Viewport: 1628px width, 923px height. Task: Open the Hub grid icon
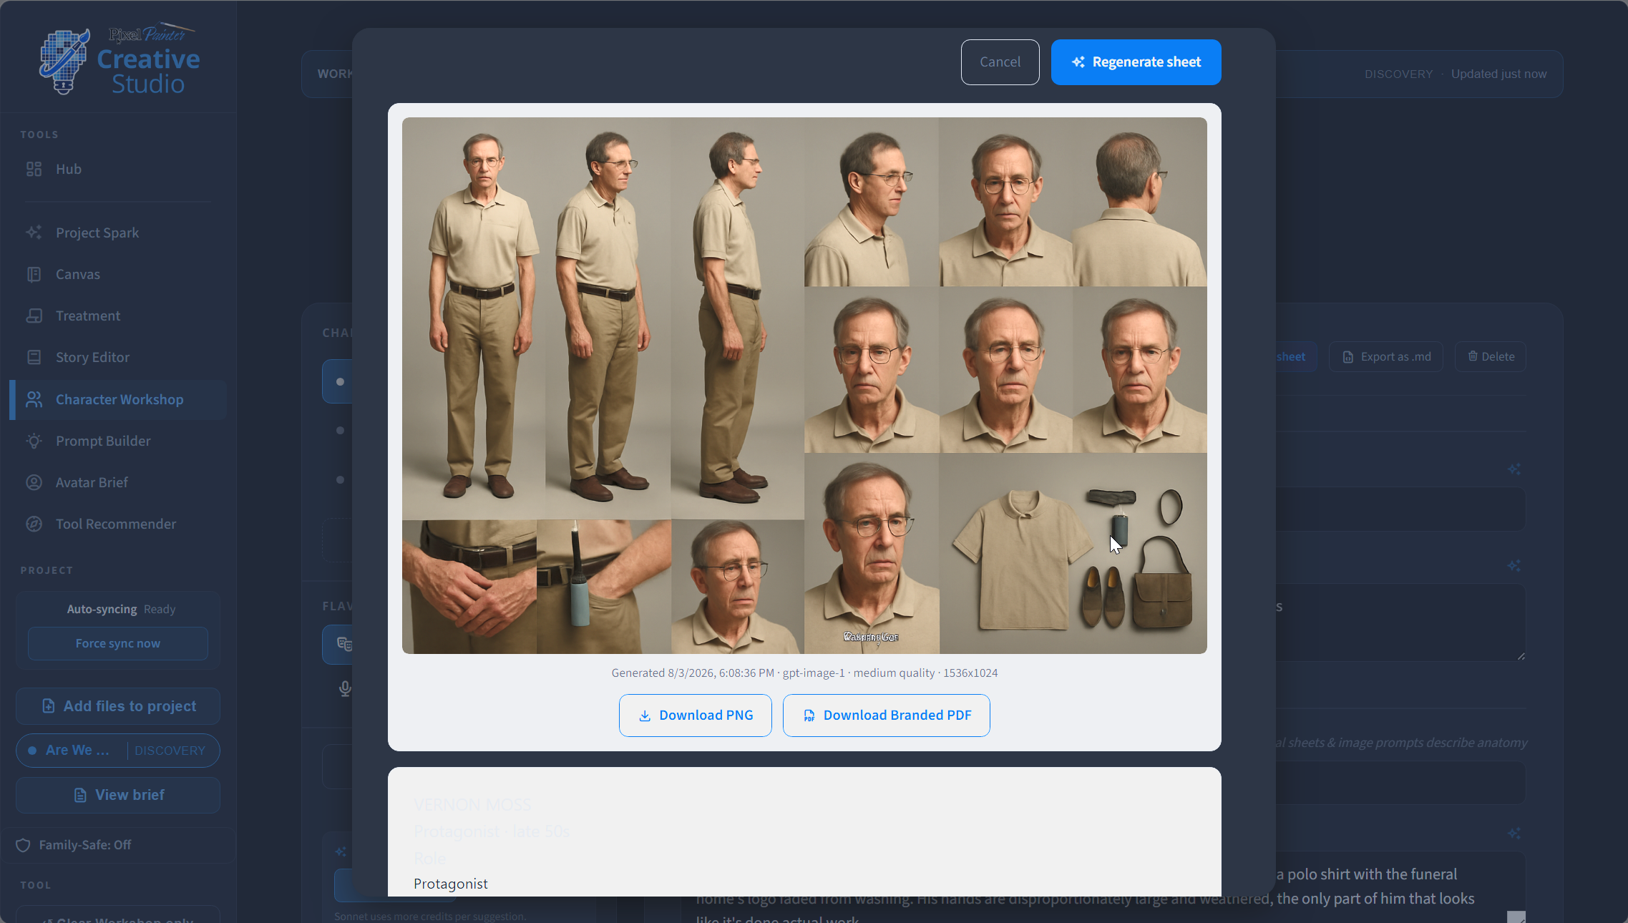(34, 169)
